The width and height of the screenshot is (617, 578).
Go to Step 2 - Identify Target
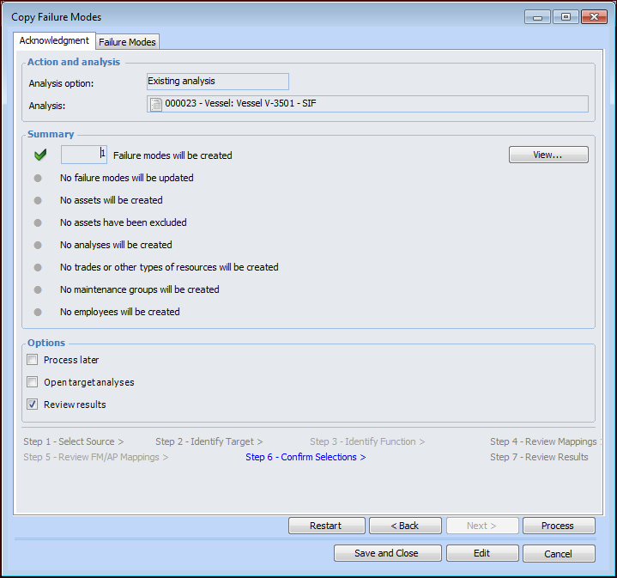pyautogui.click(x=209, y=441)
